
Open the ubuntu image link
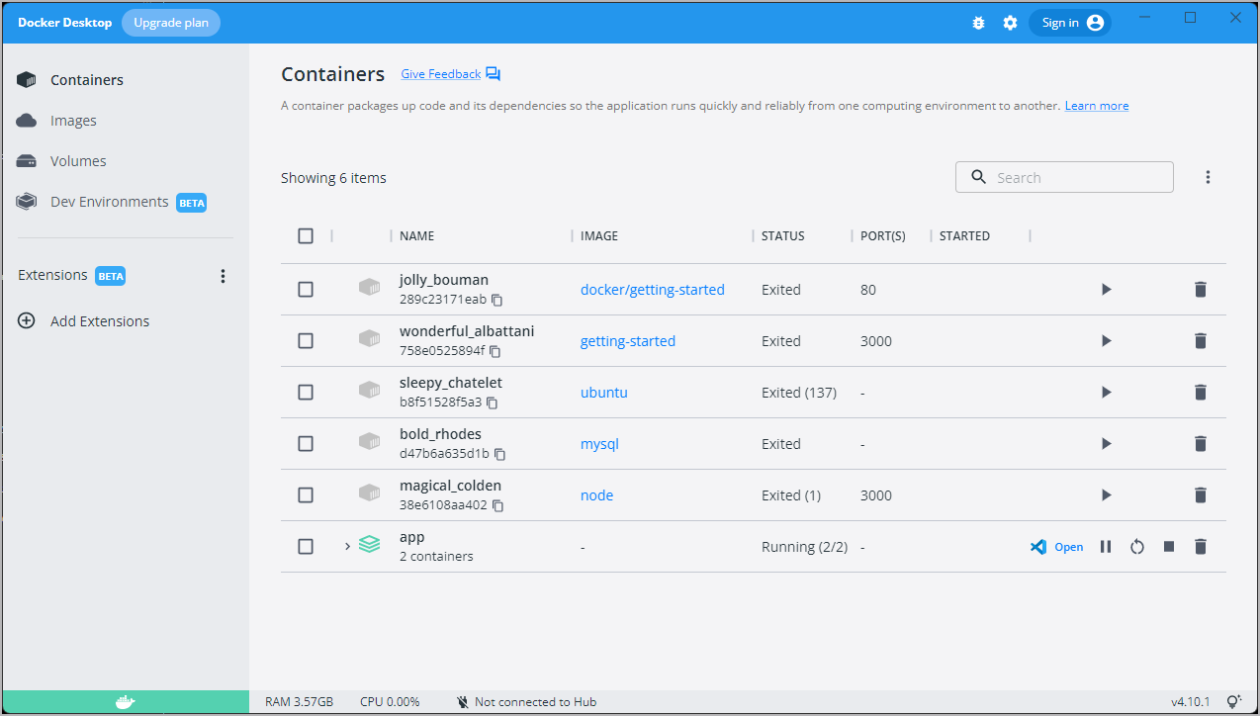pos(604,393)
